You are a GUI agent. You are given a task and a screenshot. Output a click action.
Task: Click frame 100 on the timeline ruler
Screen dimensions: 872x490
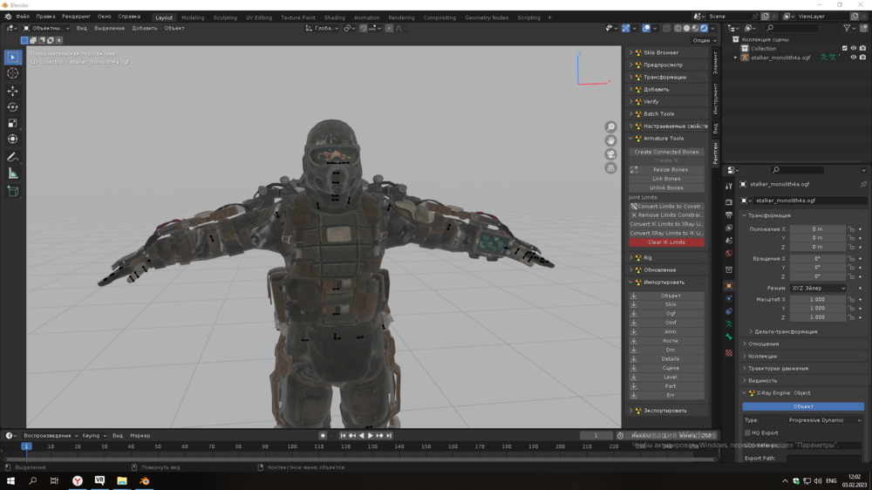tap(292, 446)
